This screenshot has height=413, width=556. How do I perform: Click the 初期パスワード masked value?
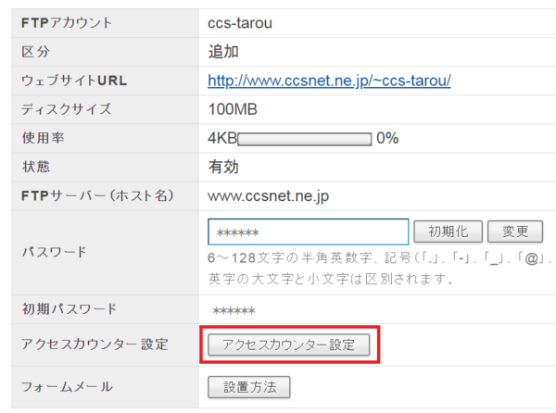234,311
